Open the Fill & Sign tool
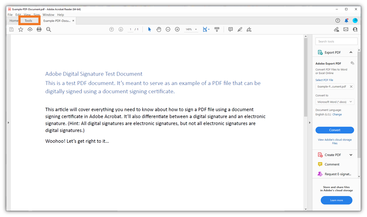Image resolution: width=367 pixels, height=217 pixels. (x=249, y=29)
